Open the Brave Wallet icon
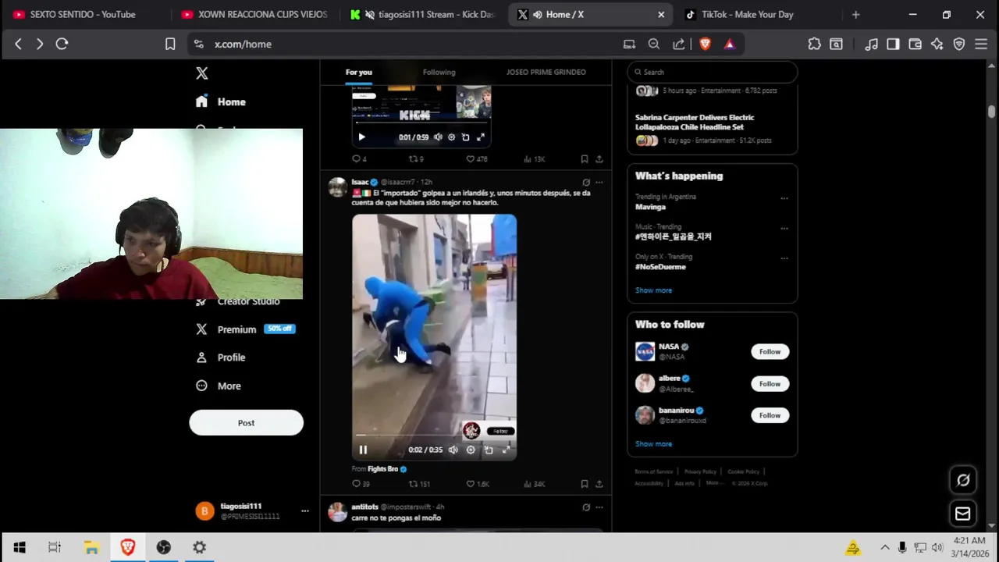The width and height of the screenshot is (999, 562). click(x=915, y=44)
